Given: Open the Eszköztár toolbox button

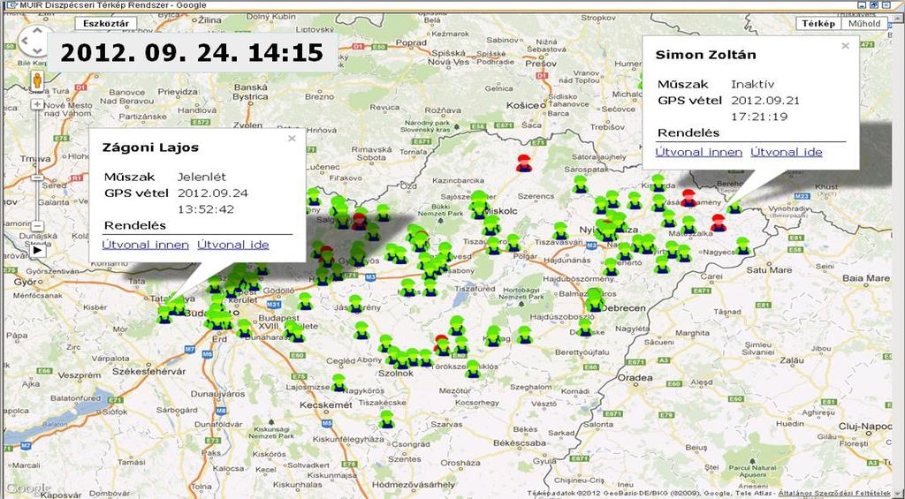Looking at the screenshot, I should tap(106, 24).
